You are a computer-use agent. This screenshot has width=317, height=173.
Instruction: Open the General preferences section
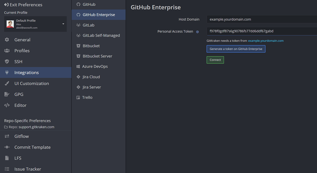[x=22, y=40]
